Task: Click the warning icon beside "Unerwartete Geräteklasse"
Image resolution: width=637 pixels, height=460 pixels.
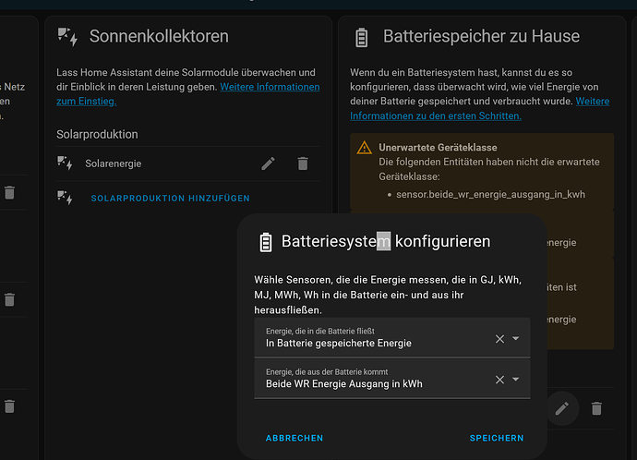Action: click(x=365, y=148)
